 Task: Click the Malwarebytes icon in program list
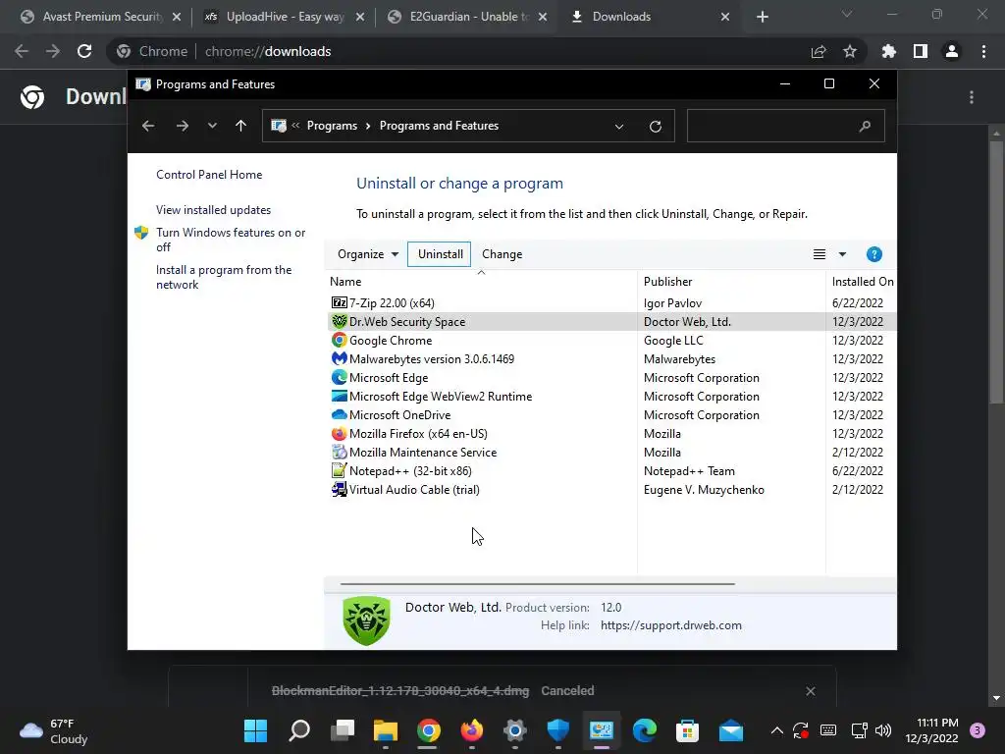pos(339,358)
